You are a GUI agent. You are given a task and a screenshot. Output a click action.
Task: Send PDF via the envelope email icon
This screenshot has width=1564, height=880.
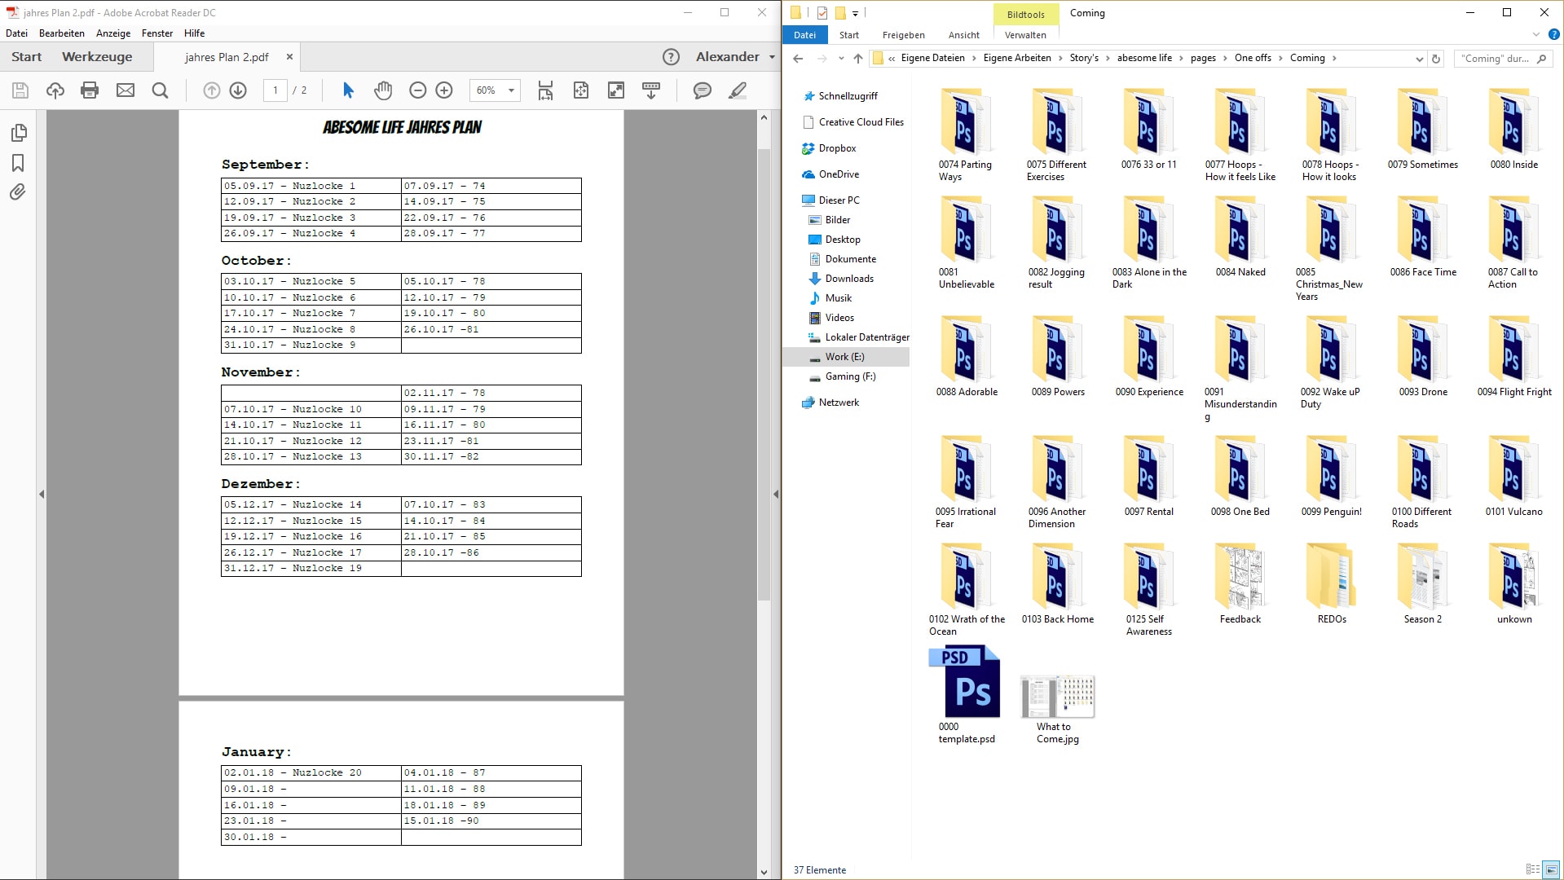pos(126,90)
